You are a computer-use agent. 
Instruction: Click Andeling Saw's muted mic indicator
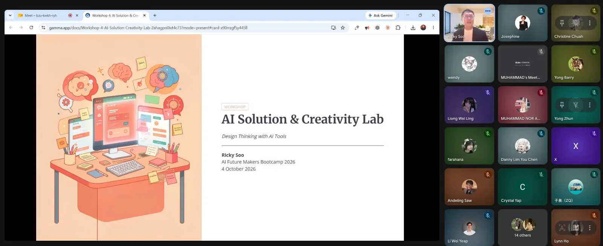pos(488,175)
